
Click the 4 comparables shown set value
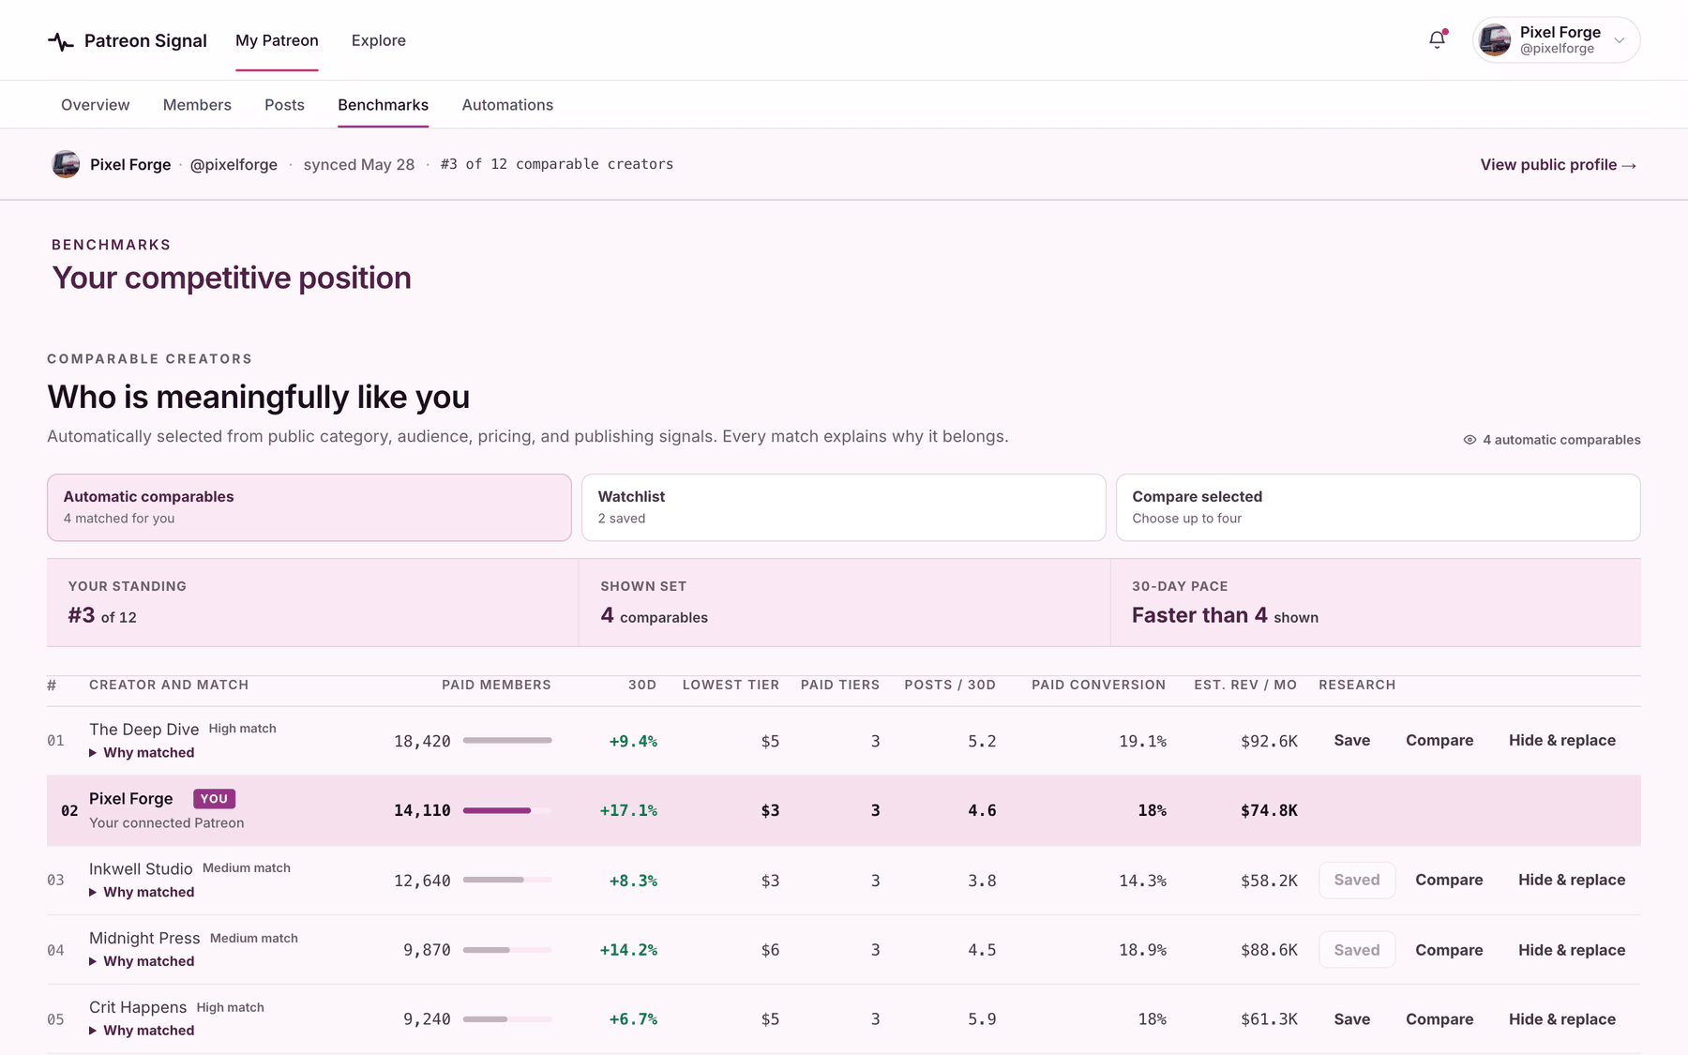coord(654,616)
